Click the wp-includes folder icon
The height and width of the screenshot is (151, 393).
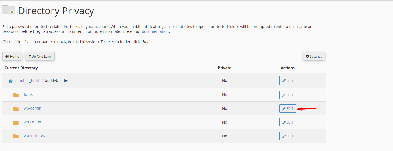click(16, 136)
